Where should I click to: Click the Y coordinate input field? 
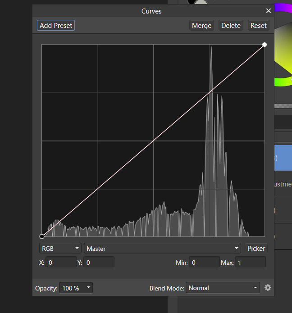point(99,262)
